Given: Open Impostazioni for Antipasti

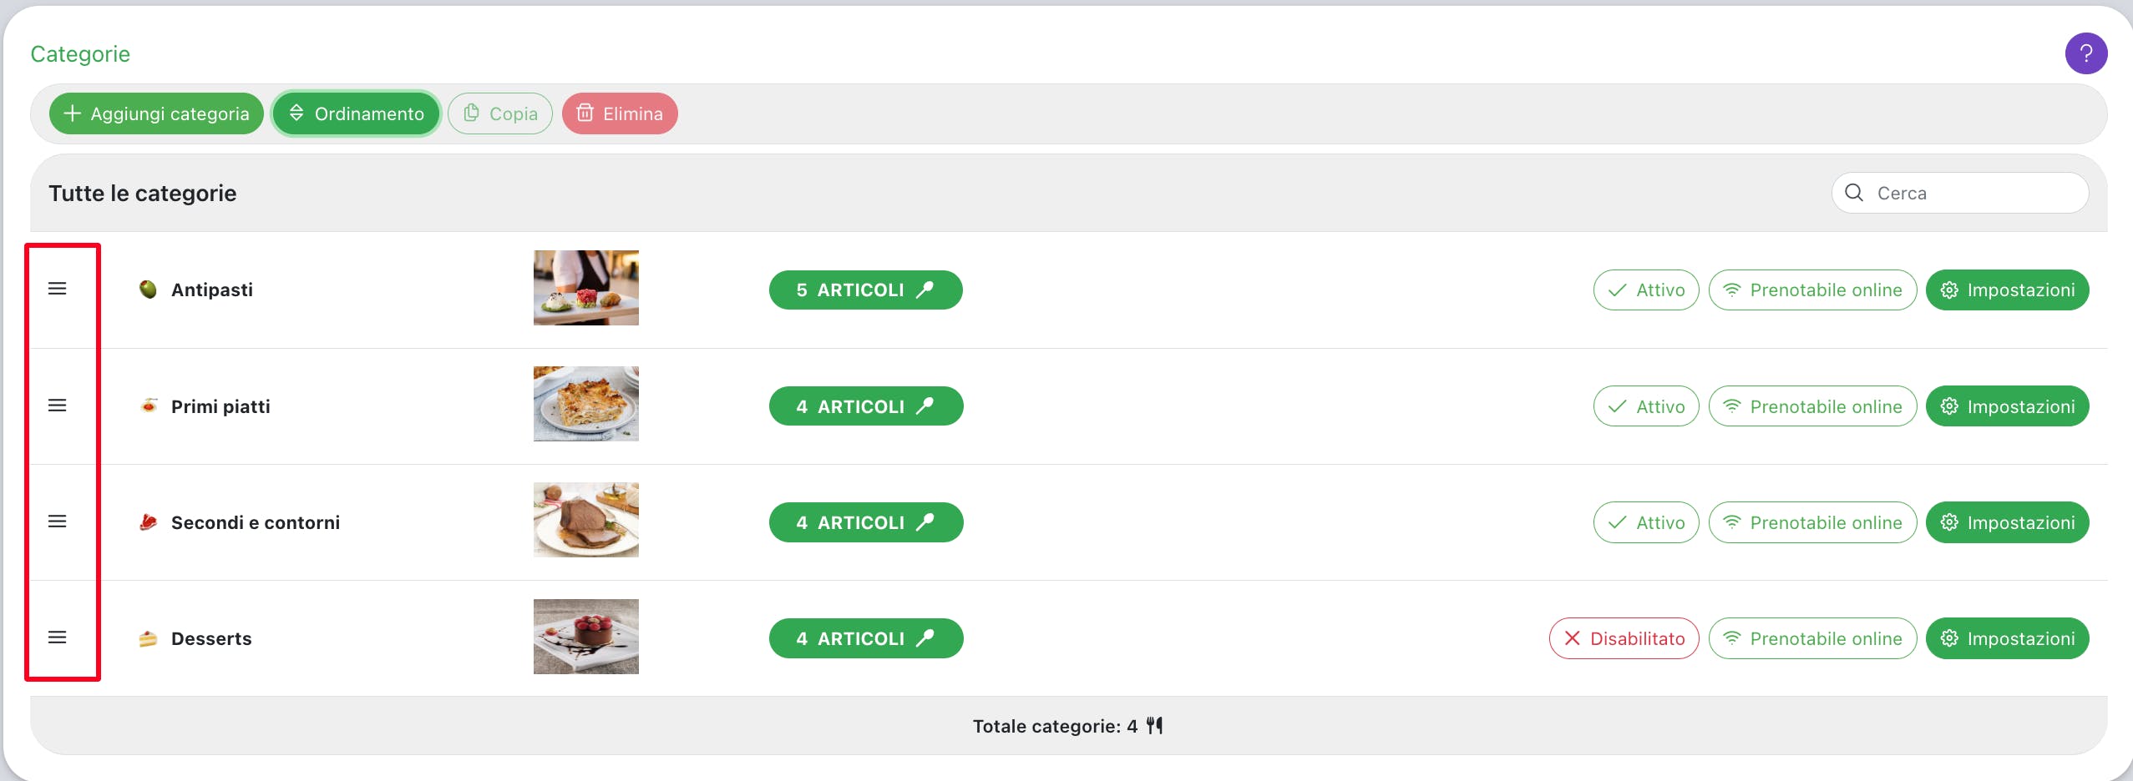Looking at the screenshot, I should click(x=2007, y=290).
